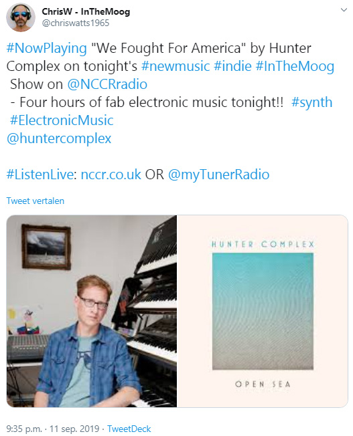Open the photo of man at keyboards
The image size is (353, 436).
pos(92,311)
